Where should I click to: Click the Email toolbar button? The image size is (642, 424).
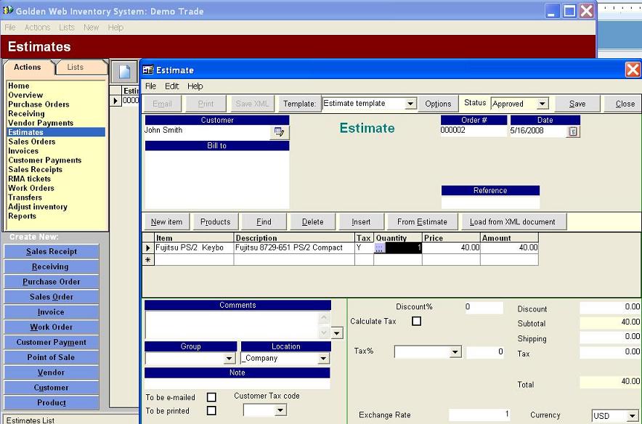coord(162,104)
